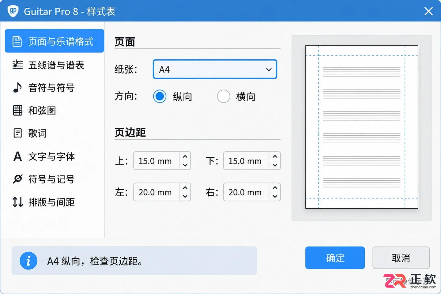Click the 下 bottom margin input field

point(247,161)
